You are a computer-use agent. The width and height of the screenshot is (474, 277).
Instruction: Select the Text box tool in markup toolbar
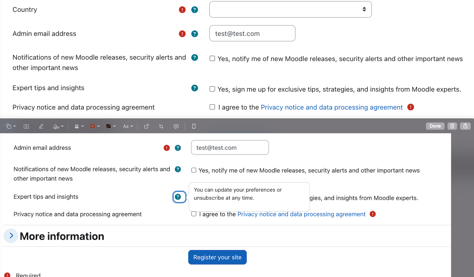point(26,126)
